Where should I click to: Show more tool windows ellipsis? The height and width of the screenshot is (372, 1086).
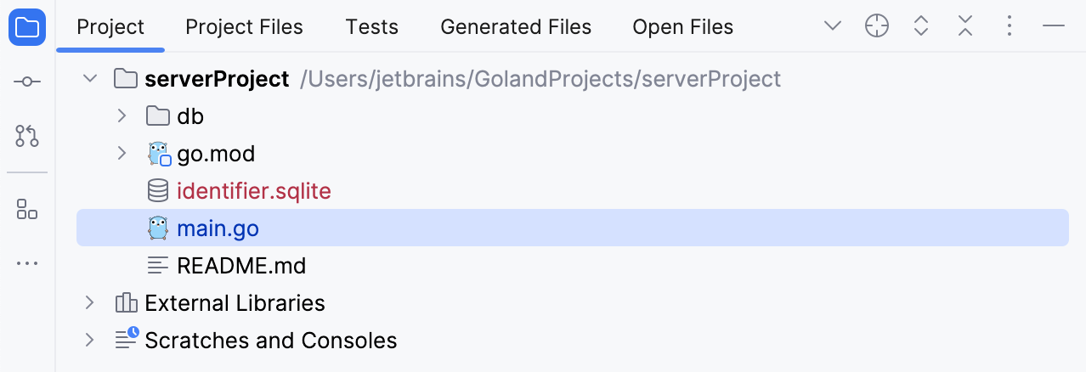pyautogui.click(x=27, y=263)
